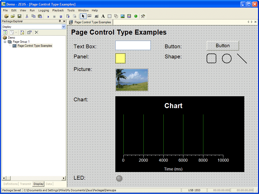Open properties icon in Package Explorer toolbar
The width and height of the screenshot is (259, 194).
[29, 32]
